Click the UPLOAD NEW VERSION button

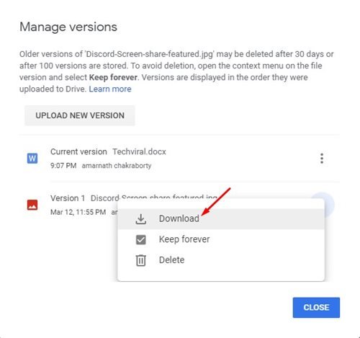coord(80,115)
